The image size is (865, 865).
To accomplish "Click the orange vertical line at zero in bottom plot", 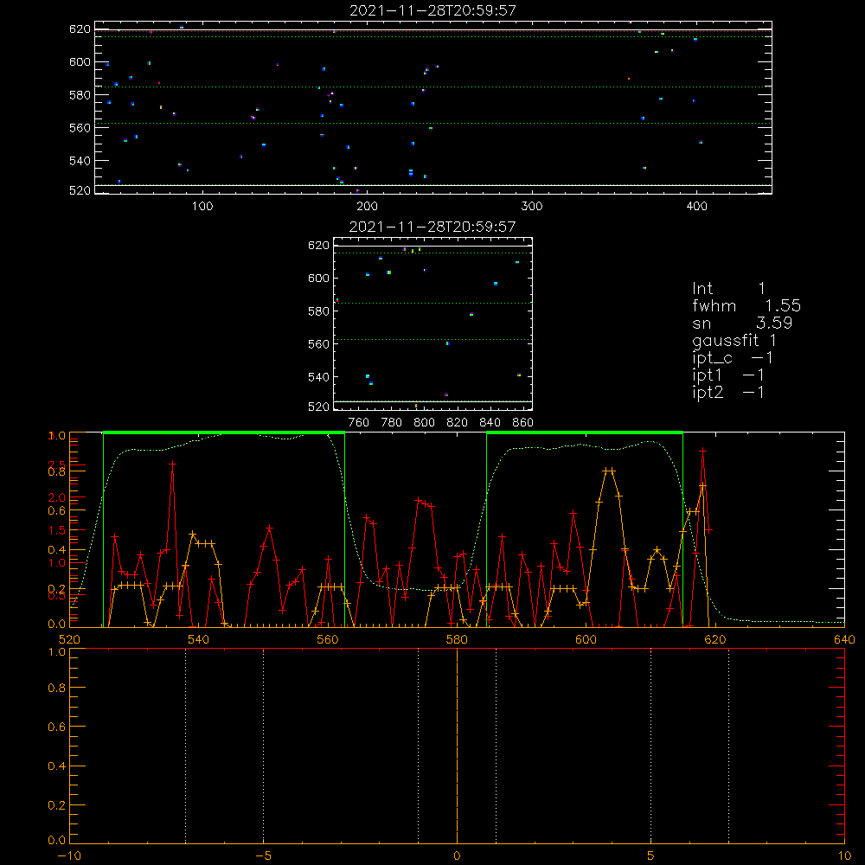I will click(x=457, y=746).
